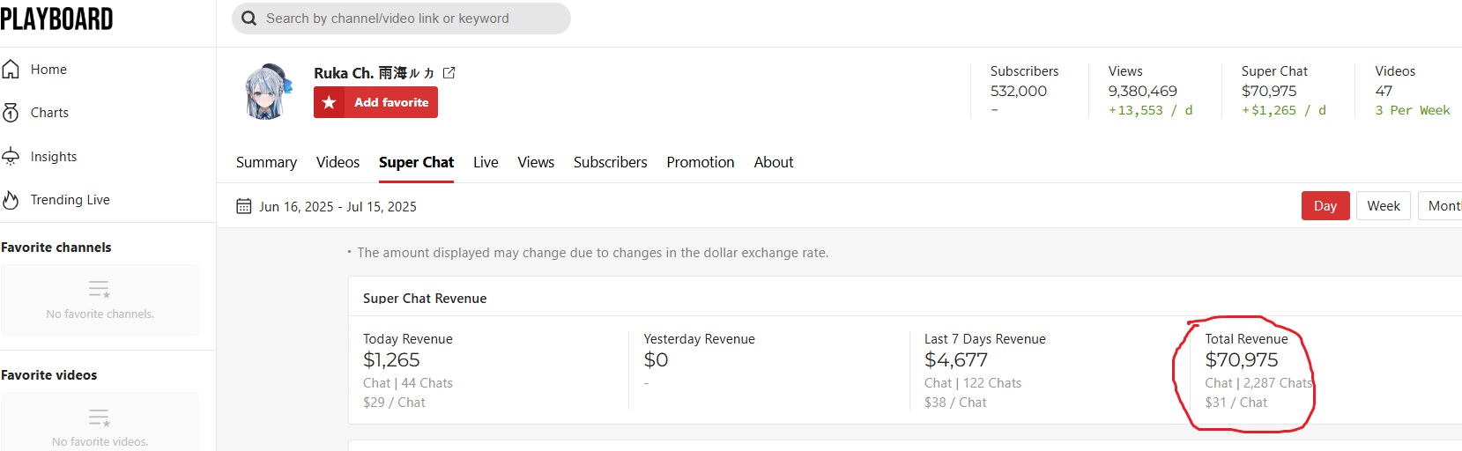This screenshot has width=1462, height=451.
Task: Select the Day interval button
Action: coord(1325,205)
